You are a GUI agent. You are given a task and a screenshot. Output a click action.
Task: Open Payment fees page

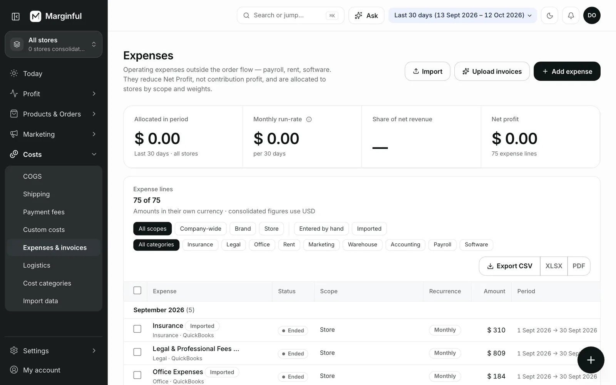click(54, 212)
